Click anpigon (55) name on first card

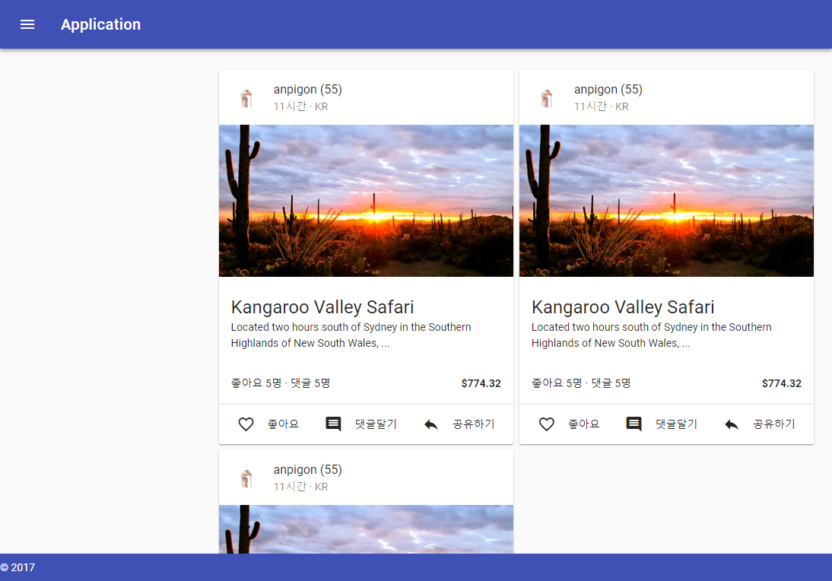pos(308,89)
